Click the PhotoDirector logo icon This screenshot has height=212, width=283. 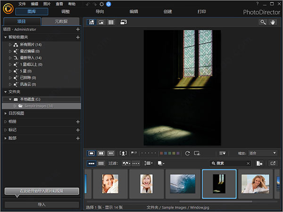tap(8, 8)
